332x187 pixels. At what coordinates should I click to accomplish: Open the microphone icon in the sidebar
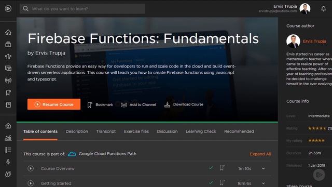(x=8, y=162)
